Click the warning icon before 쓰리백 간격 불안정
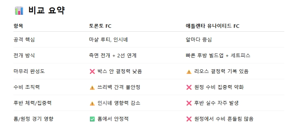The width and height of the screenshot is (291, 132). [x=92, y=87]
